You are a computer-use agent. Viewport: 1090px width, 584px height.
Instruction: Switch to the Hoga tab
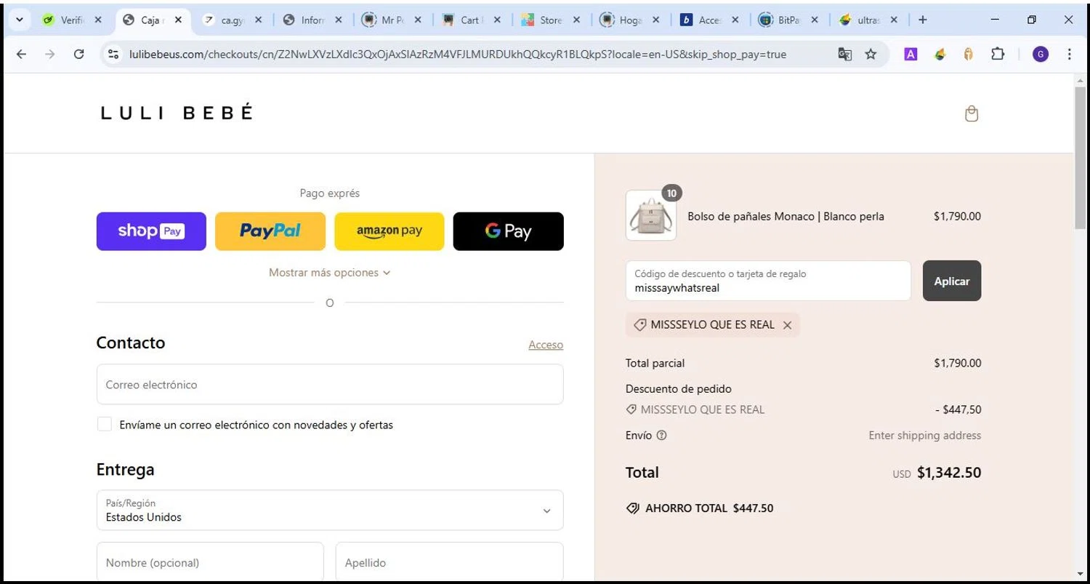click(630, 20)
